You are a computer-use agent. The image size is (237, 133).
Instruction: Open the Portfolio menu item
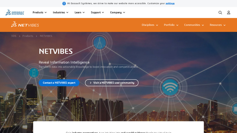pyautogui.click(x=171, y=25)
